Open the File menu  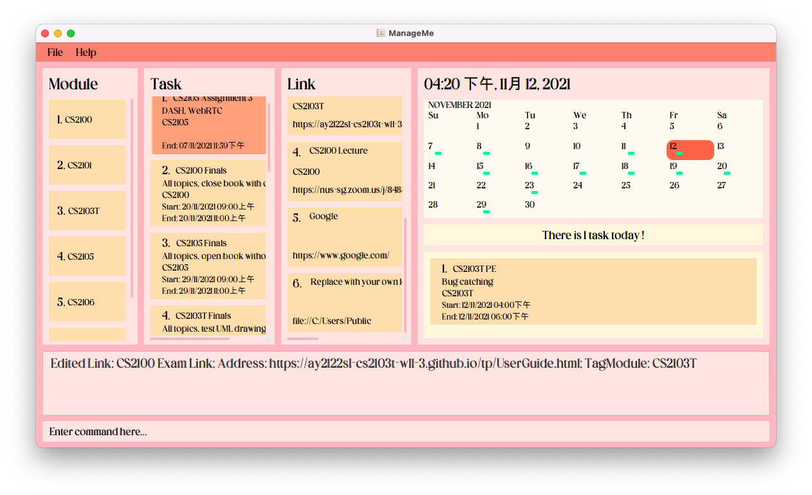click(x=55, y=53)
